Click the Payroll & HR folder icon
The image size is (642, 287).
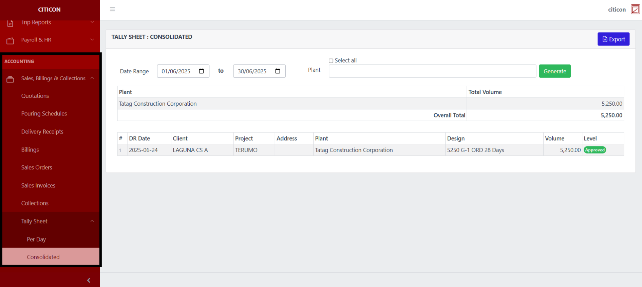(10, 40)
